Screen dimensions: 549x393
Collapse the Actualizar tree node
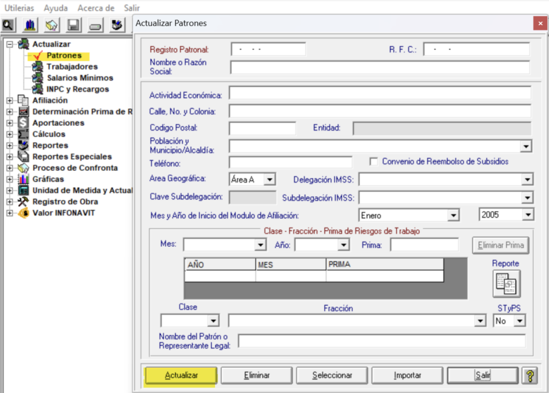tap(10, 44)
